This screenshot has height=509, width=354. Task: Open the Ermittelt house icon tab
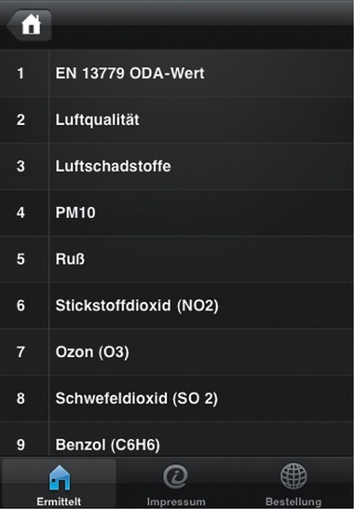(x=60, y=477)
